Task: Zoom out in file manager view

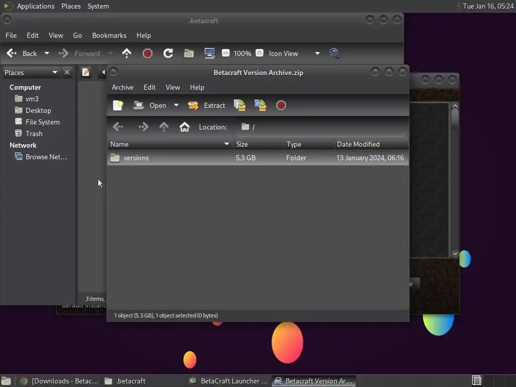Action: click(225, 53)
